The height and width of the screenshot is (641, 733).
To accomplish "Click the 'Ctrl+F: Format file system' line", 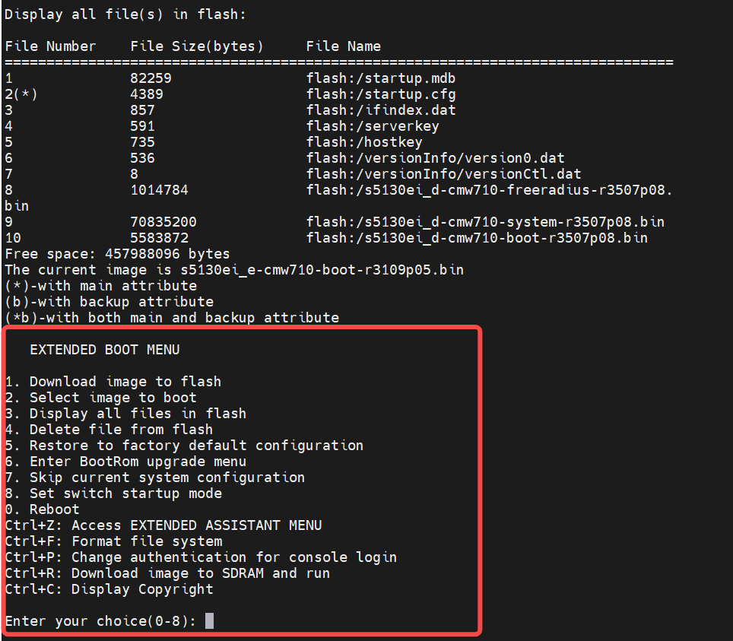I will [113, 541].
